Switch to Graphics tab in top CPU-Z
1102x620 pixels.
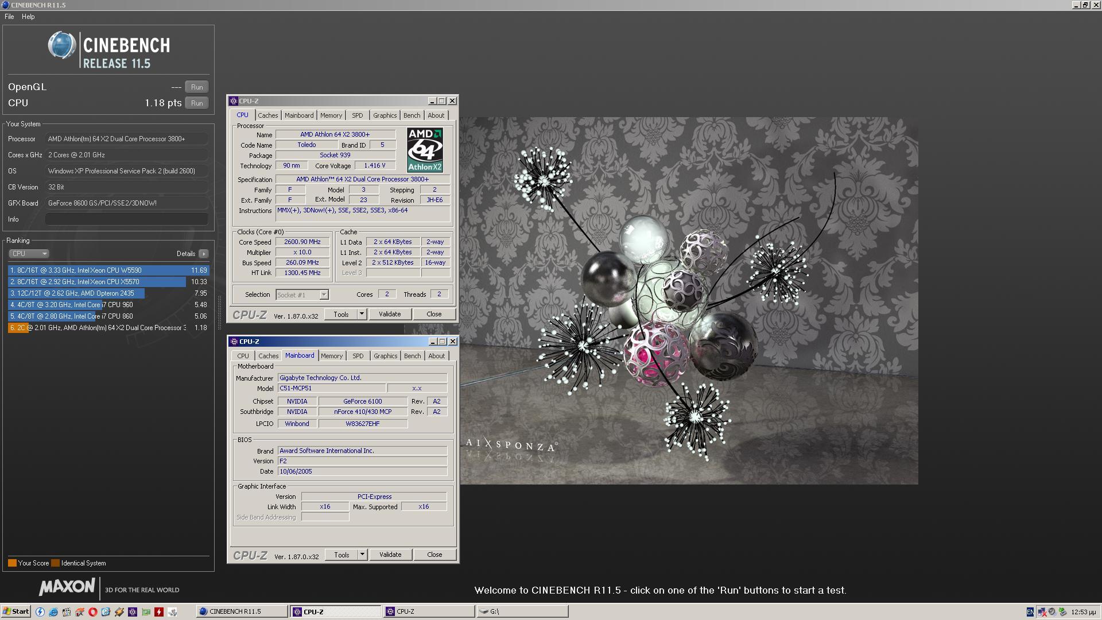click(x=385, y=115)
